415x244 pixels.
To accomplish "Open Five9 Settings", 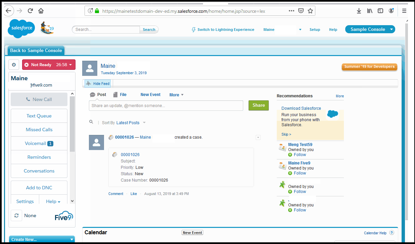I will [x=25, y=201].
